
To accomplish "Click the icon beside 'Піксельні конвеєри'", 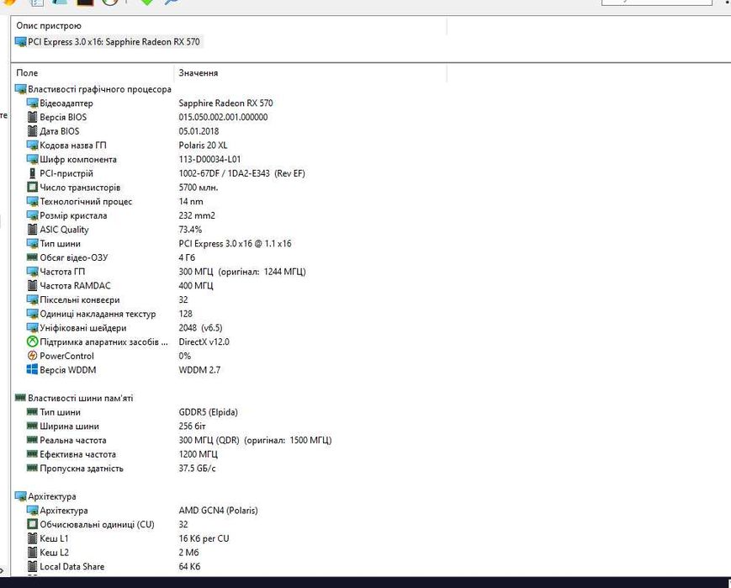I will click(x=32, y=299).
